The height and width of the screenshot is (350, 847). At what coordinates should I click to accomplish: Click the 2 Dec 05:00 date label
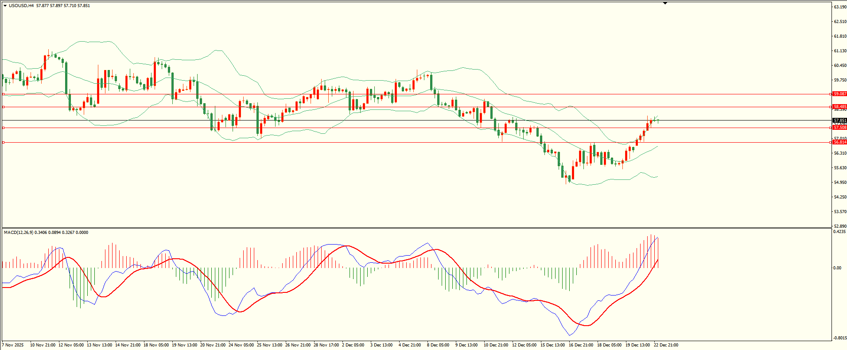pos(353,345)
